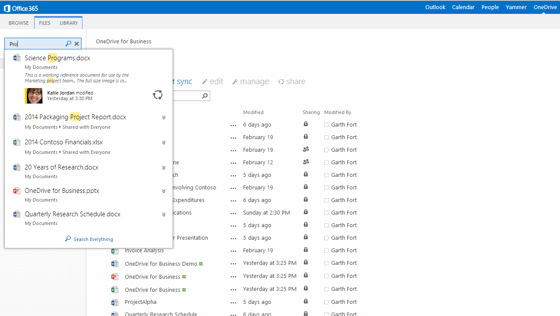Open ellipsis menu for Invoice Analysis
The width and height of the screenshot is (560, 316).
click(234, 251)
